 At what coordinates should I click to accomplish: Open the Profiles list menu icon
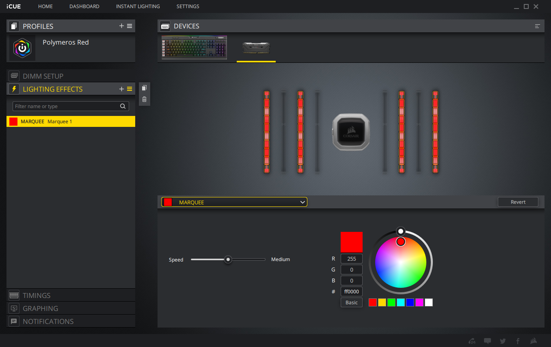coord(130,26)
